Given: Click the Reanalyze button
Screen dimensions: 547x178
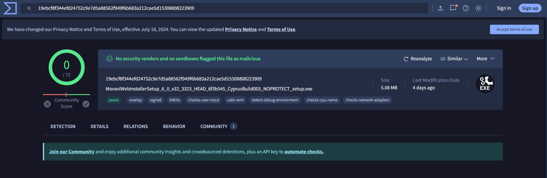Looking at the screenshot, I should point(418,59).
